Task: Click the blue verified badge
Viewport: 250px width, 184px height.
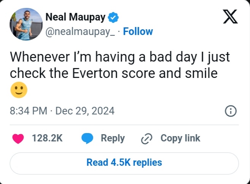Action: point(113,17)
